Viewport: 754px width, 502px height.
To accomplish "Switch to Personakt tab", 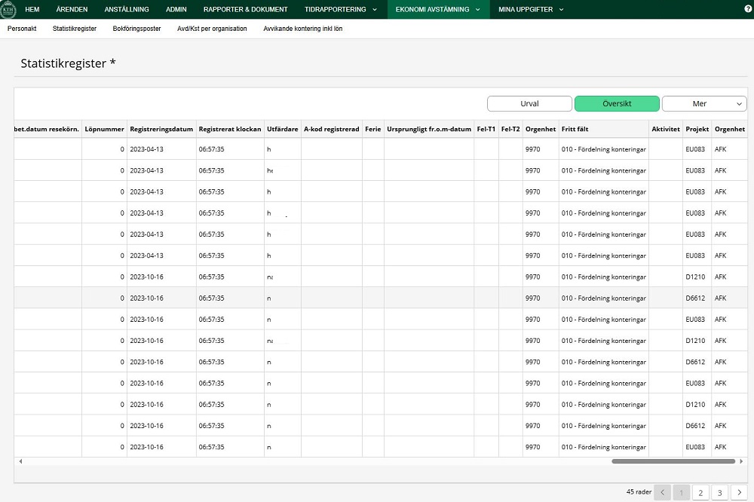I will [x=22, y=29].
